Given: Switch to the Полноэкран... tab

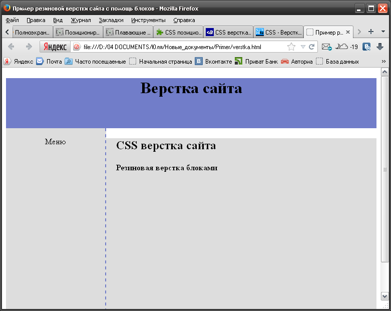Looking at the screenshot, I should pyautogui.click(x=33, y=33).
